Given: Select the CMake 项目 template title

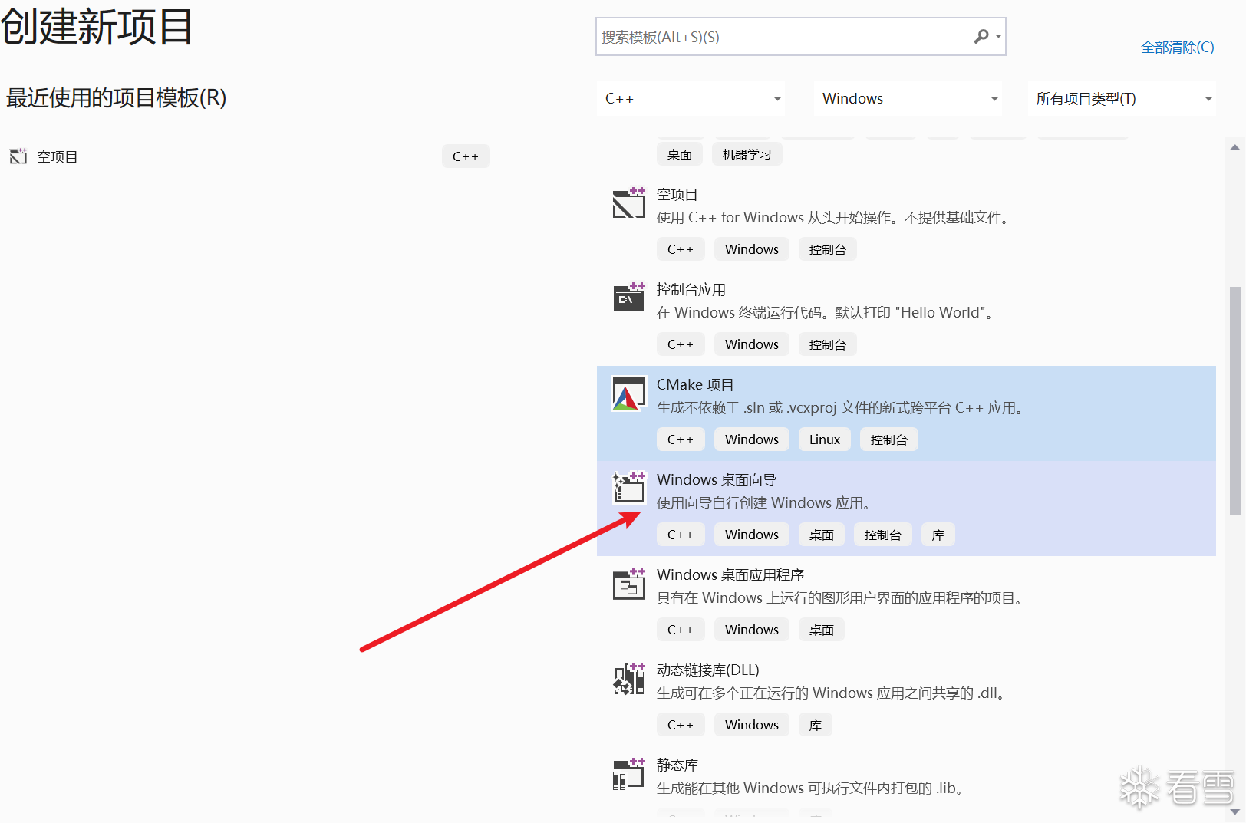Looking at the screenshot, I should pos(695,385).
